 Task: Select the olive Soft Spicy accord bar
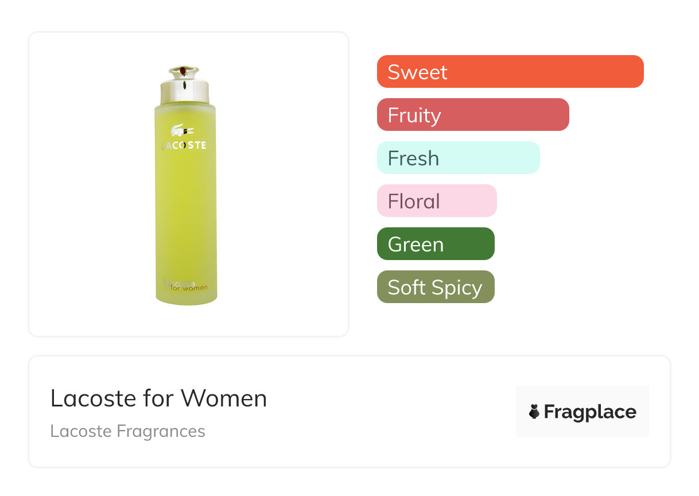coord(435,287)
